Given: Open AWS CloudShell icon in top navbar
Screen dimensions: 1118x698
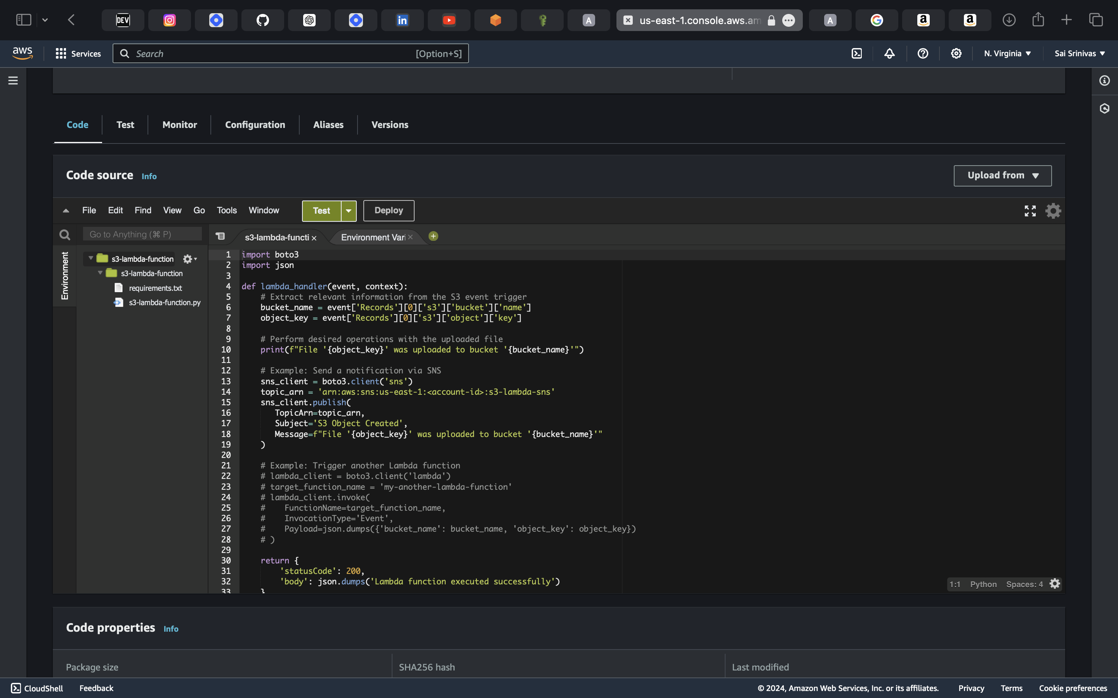Looking at the screenshot, I should point(856,54).
